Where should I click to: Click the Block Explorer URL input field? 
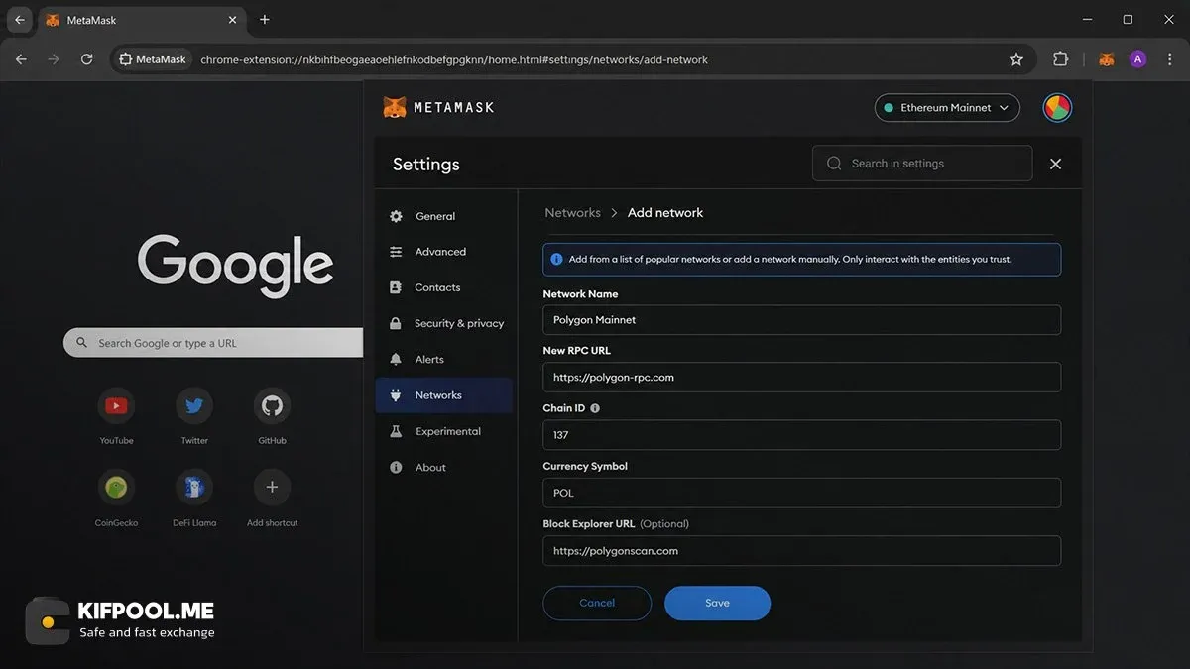coord(801,551)
